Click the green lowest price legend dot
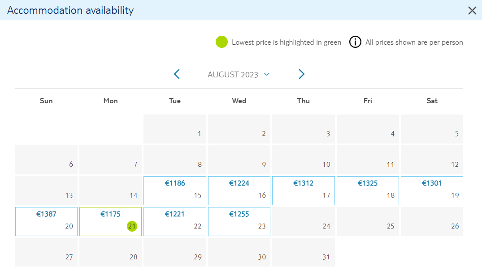The height and width of the screenshot is (275, 482). tap(221, 42)
